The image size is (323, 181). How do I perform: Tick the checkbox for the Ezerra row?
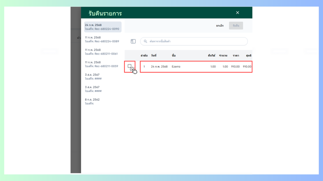129,66
